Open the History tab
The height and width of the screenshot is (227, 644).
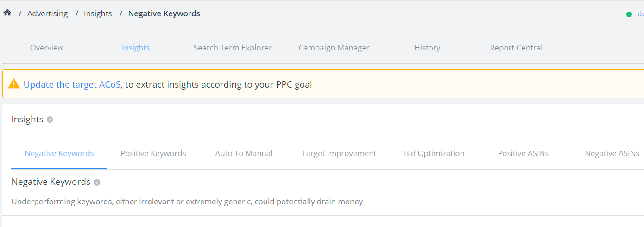click(427, 48)
